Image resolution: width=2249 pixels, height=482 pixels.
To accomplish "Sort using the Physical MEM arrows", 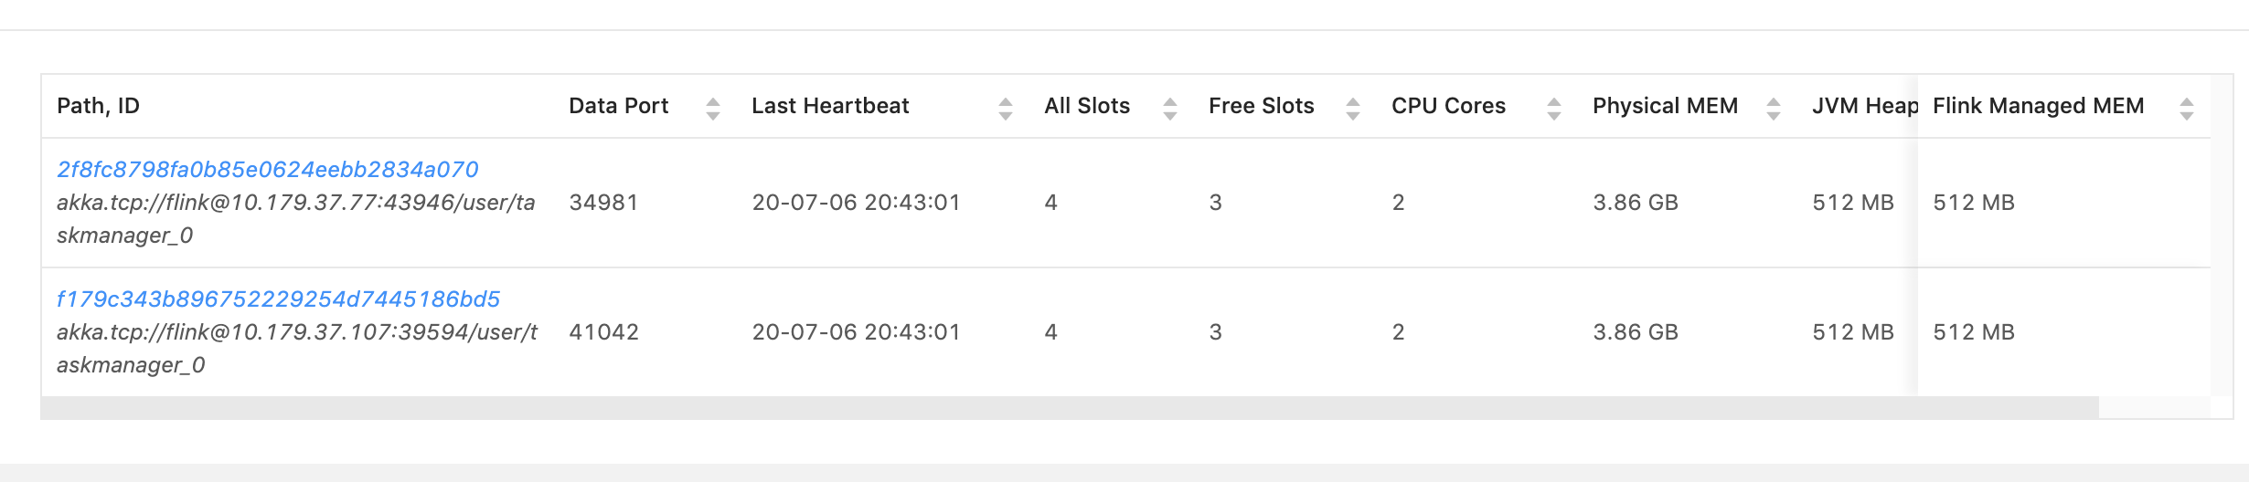I will (1773, 109).
